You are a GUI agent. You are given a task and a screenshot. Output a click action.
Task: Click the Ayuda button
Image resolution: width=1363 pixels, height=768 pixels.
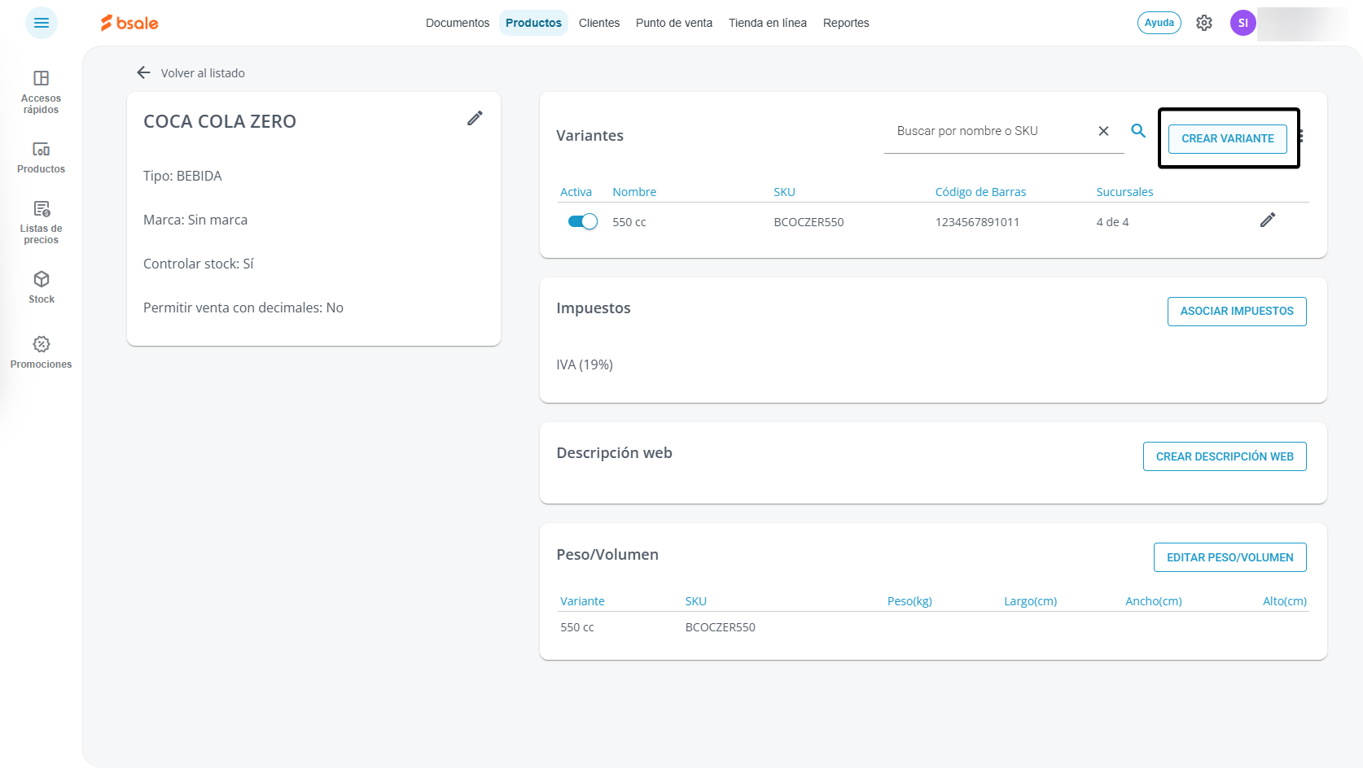(x=1159, y=23)
